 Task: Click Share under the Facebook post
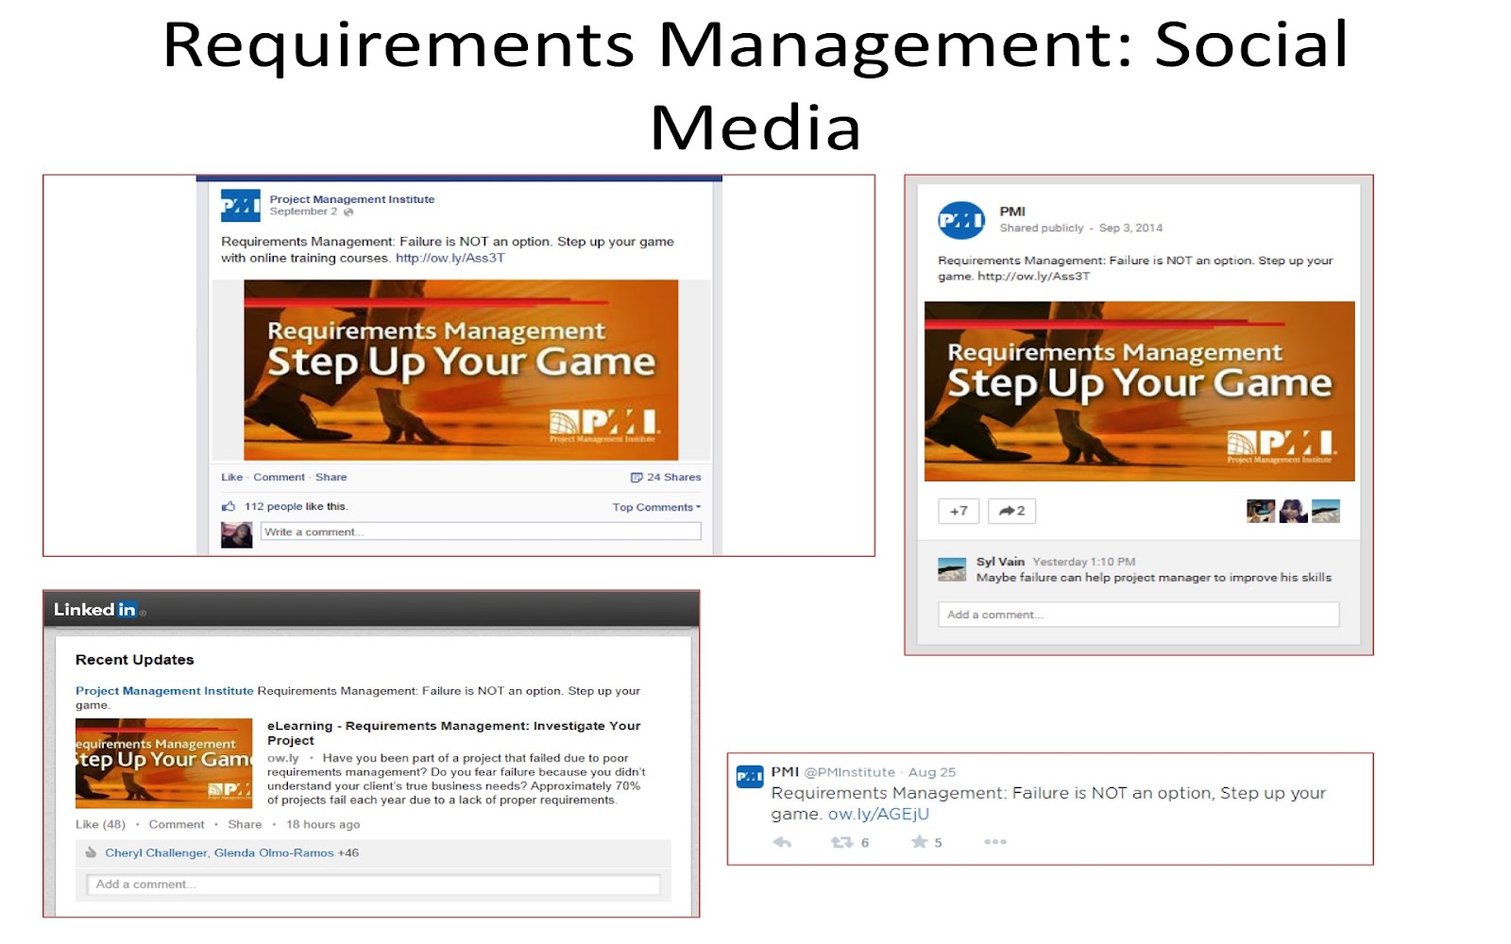pos(331,478)
